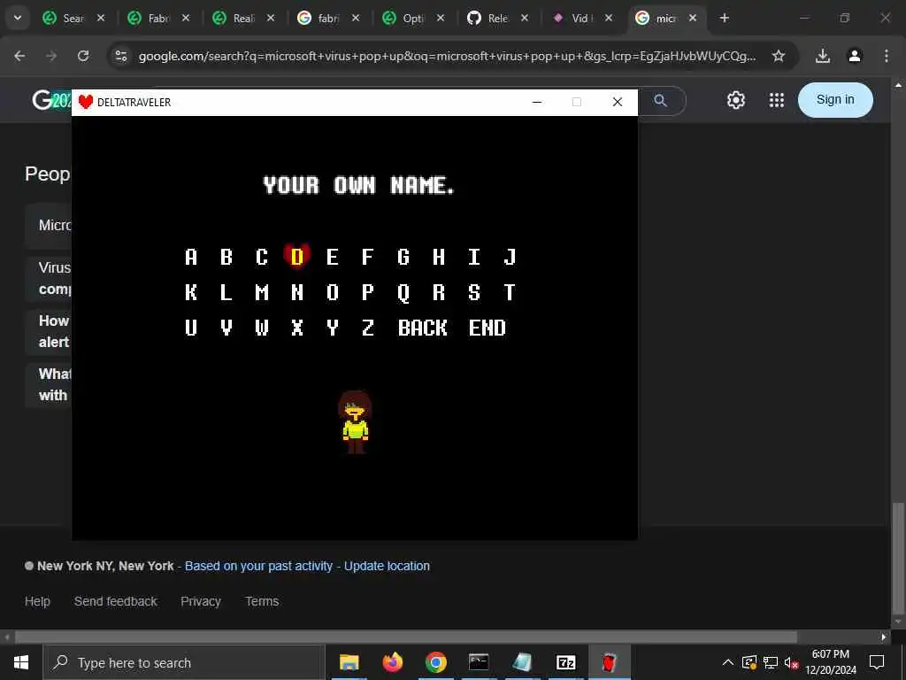Open Chrome three-dot menu
The width and height of the screenshot is (906, 680).
(887, 56)
